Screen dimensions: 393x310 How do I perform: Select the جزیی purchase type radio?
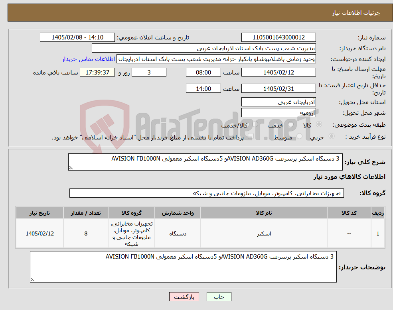[x=331, y=136]
